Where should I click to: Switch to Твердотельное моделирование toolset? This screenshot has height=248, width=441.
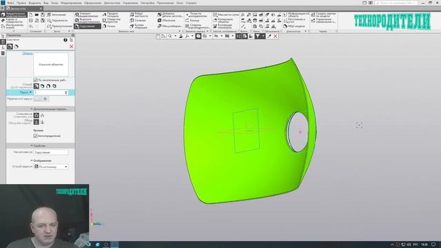[x=14, y=14]
